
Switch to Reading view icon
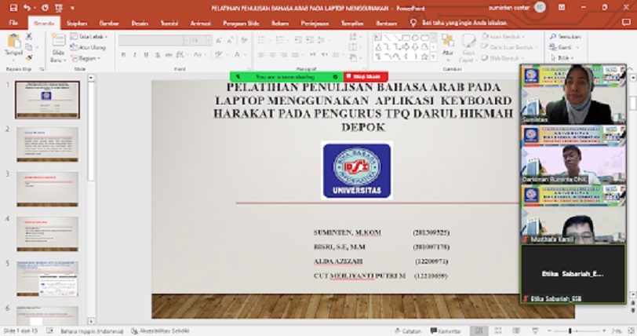[516, 331]
